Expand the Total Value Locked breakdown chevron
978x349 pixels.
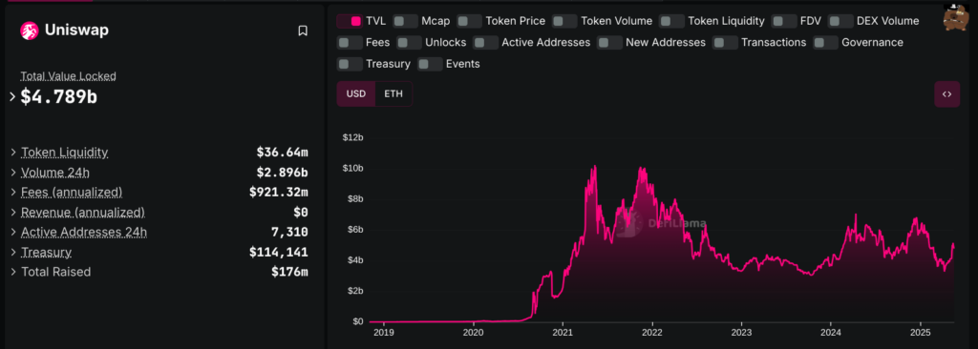pyautogui.click(x=11, y=96)
